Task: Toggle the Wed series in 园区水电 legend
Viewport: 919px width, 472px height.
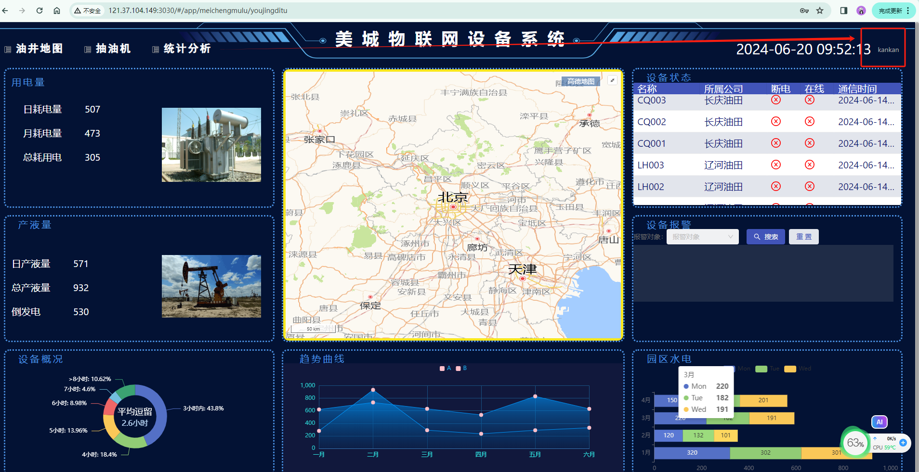Action: click(798, 369)
